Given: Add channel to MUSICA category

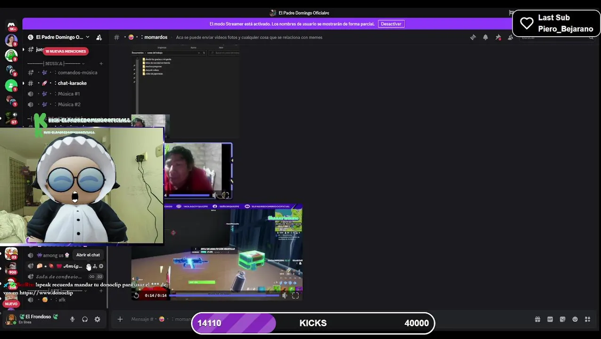Looking at the screenshot, I should tap(101, 64).
